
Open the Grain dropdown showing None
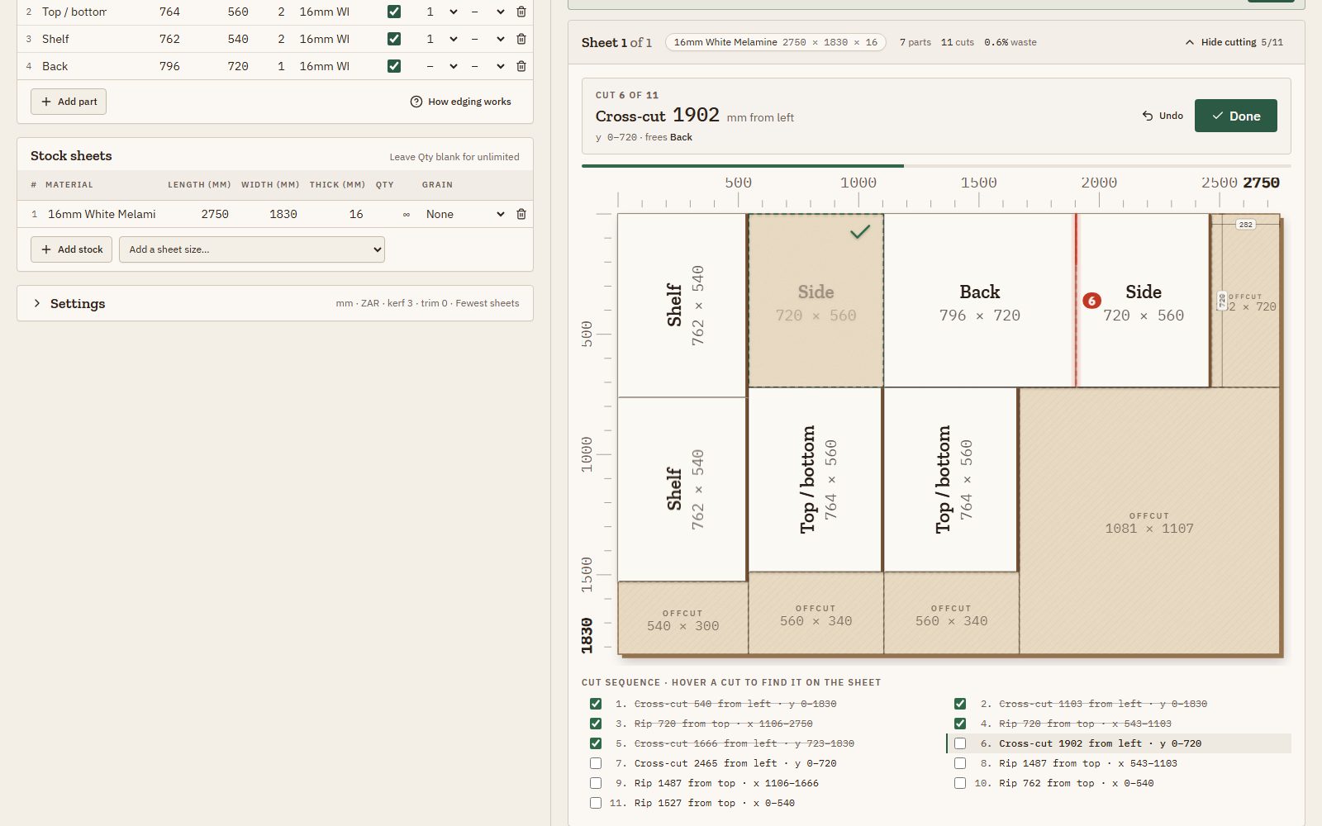[x=464, y=214]
